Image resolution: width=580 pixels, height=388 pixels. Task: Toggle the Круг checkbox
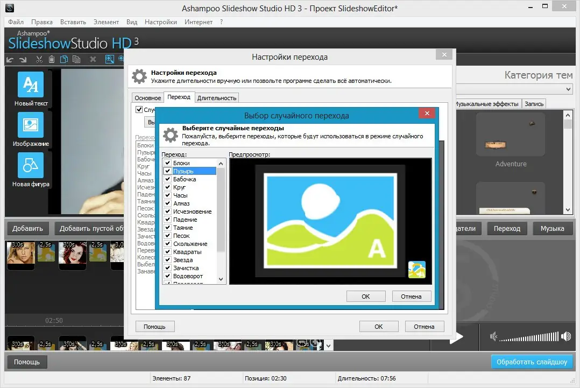click(167, 187)
